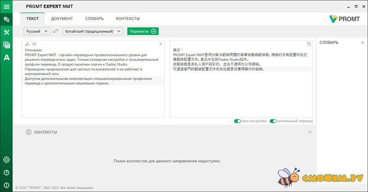Copy the translation using the copy icon
The image size is (368, 192).
tap(309, 44)
